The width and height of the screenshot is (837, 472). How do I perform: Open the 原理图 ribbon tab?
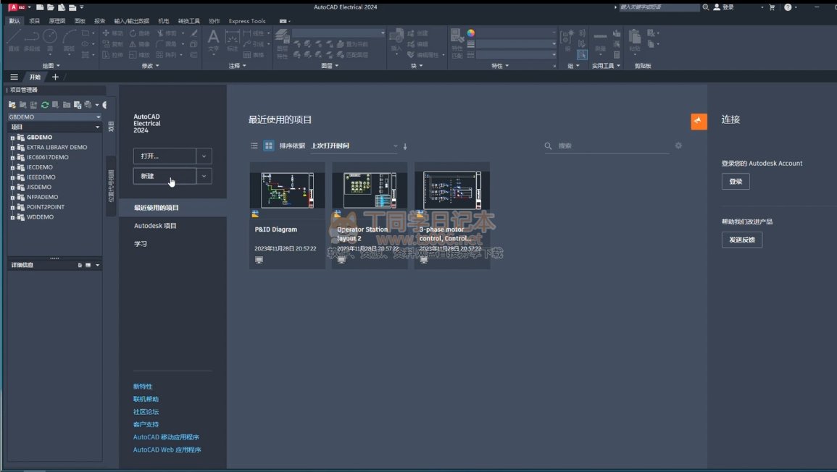pyautogui.click(x=57, y=21)
